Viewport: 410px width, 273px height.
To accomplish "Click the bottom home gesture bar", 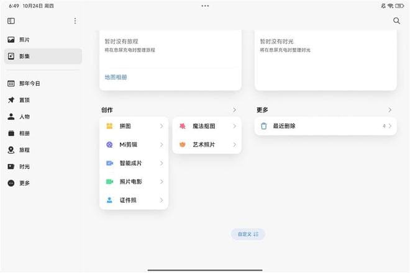I will (x=205, y=270).
